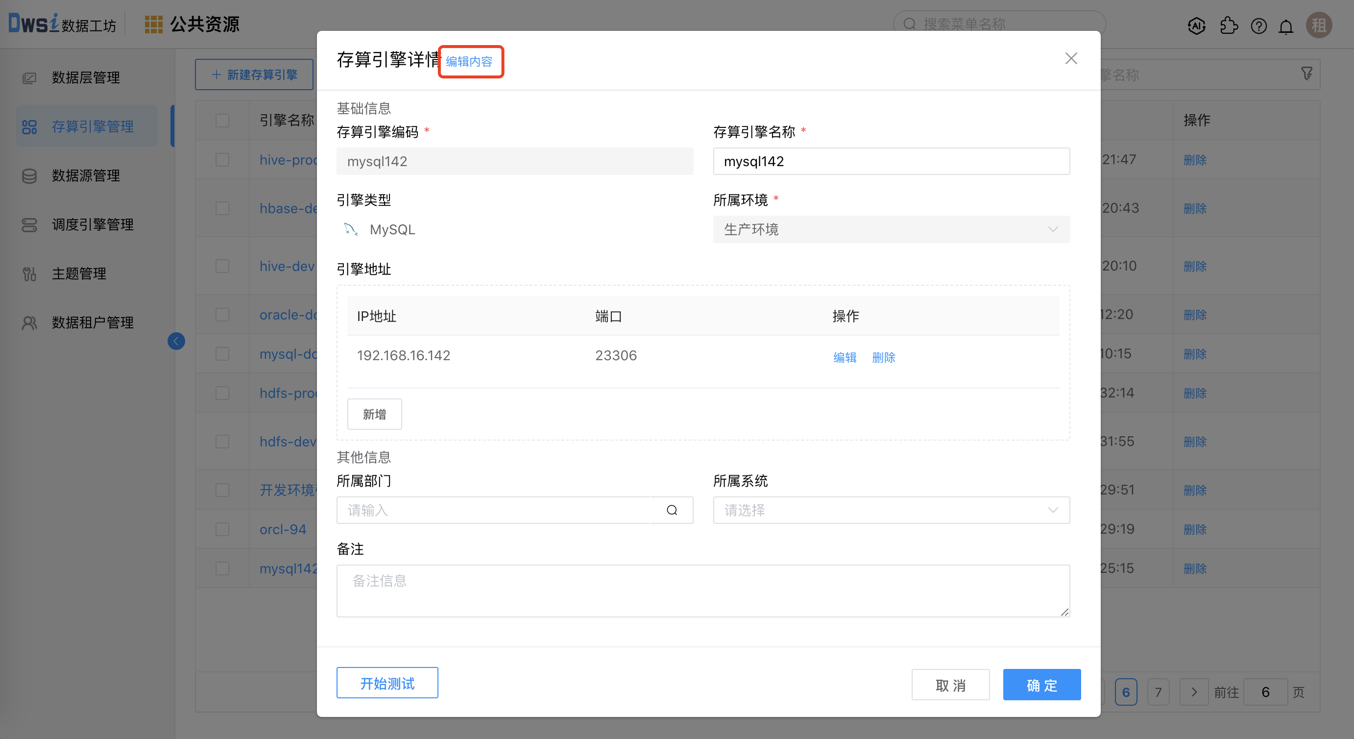Go to page 7
This screenshot has width=1354, height=739.
1158,691
